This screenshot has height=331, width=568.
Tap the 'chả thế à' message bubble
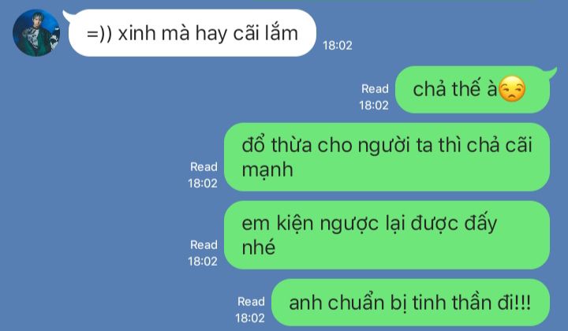pos(473,89)
